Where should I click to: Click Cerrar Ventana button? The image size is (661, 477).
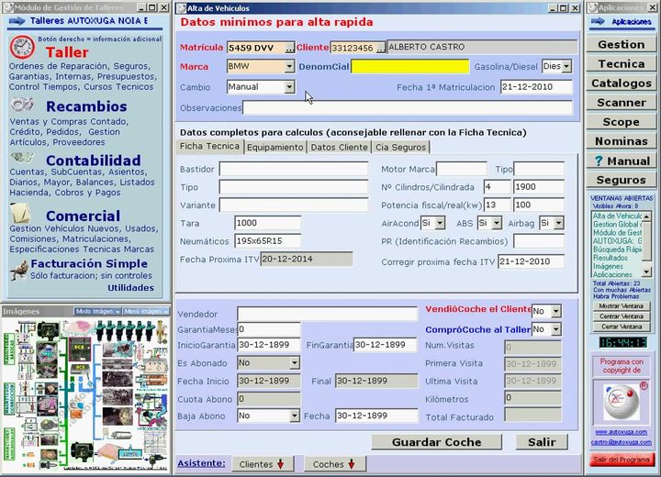621,327
